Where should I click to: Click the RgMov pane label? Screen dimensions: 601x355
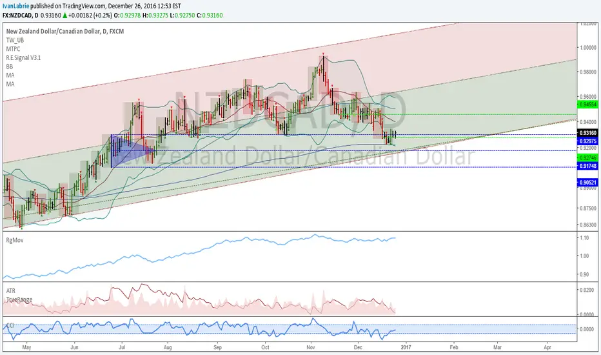click(x=15, y=240)
